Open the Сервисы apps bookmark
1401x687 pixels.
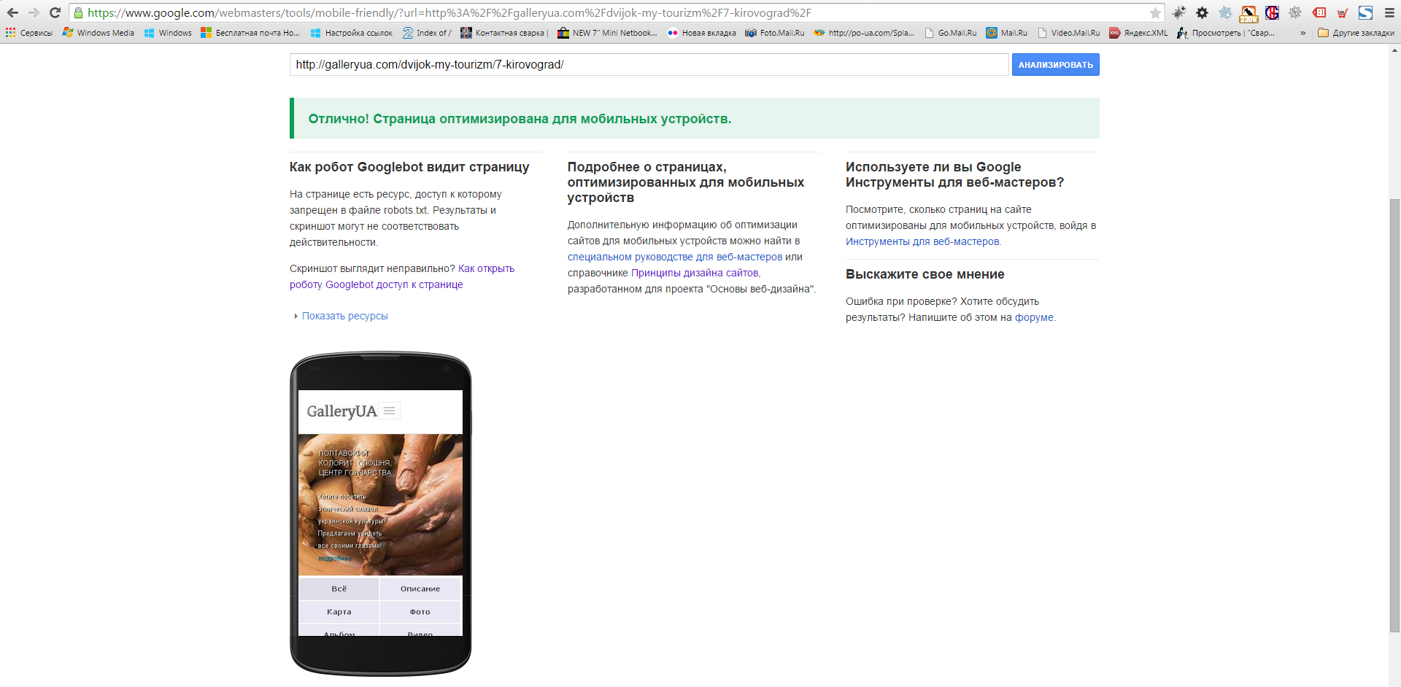(x=29, y=33)
